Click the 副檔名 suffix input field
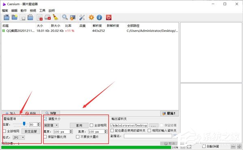Screen dimensions: 243x150 [148, 136]
